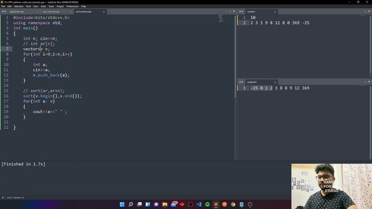
Task: Close the inputf.in tab
Action: tap(275, 12)
